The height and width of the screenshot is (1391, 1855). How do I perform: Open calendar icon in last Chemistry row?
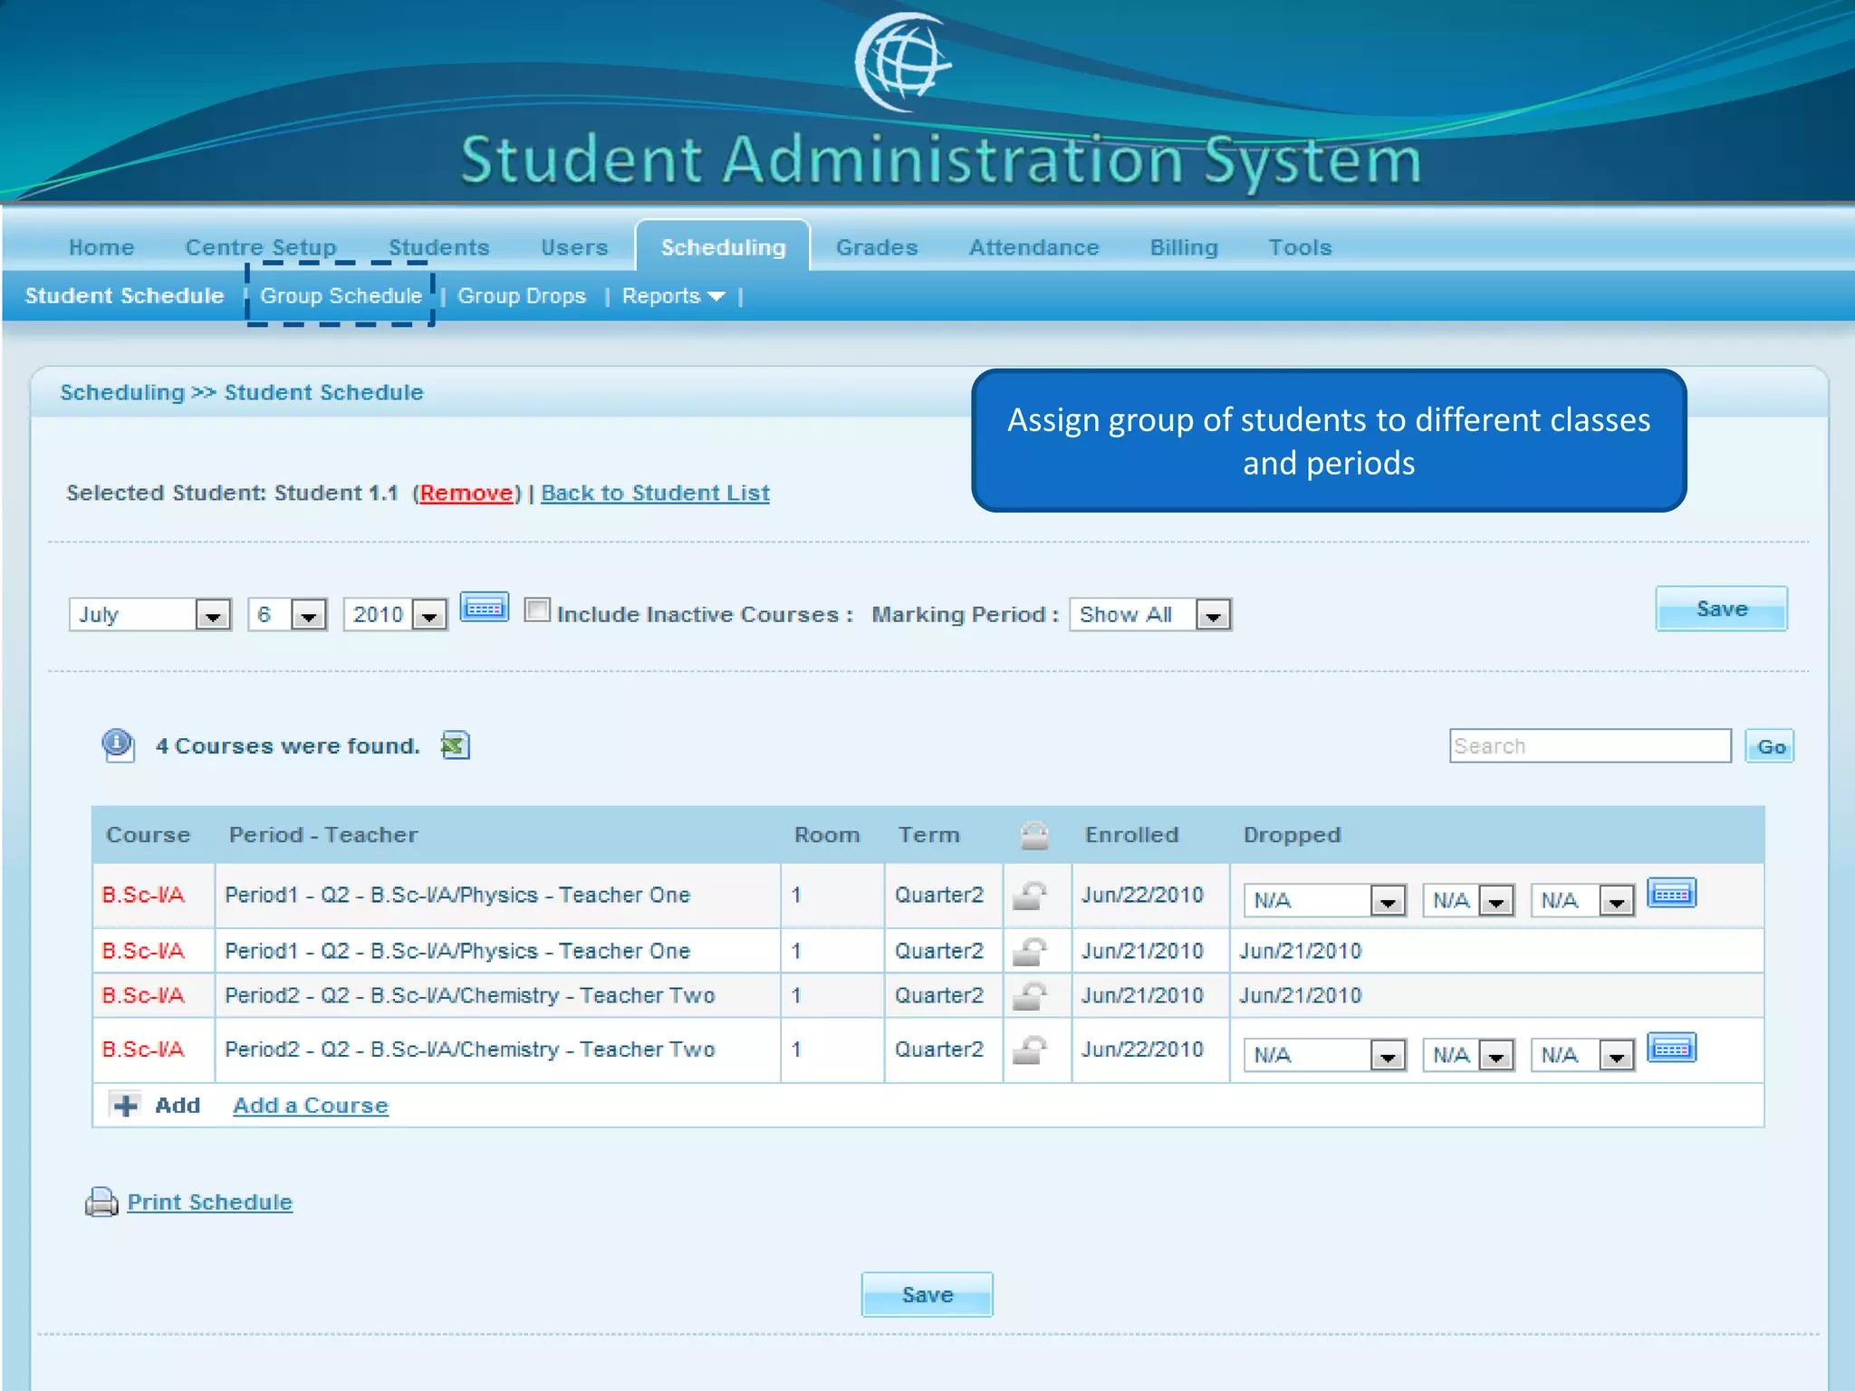click(x=1671, y=1049)
